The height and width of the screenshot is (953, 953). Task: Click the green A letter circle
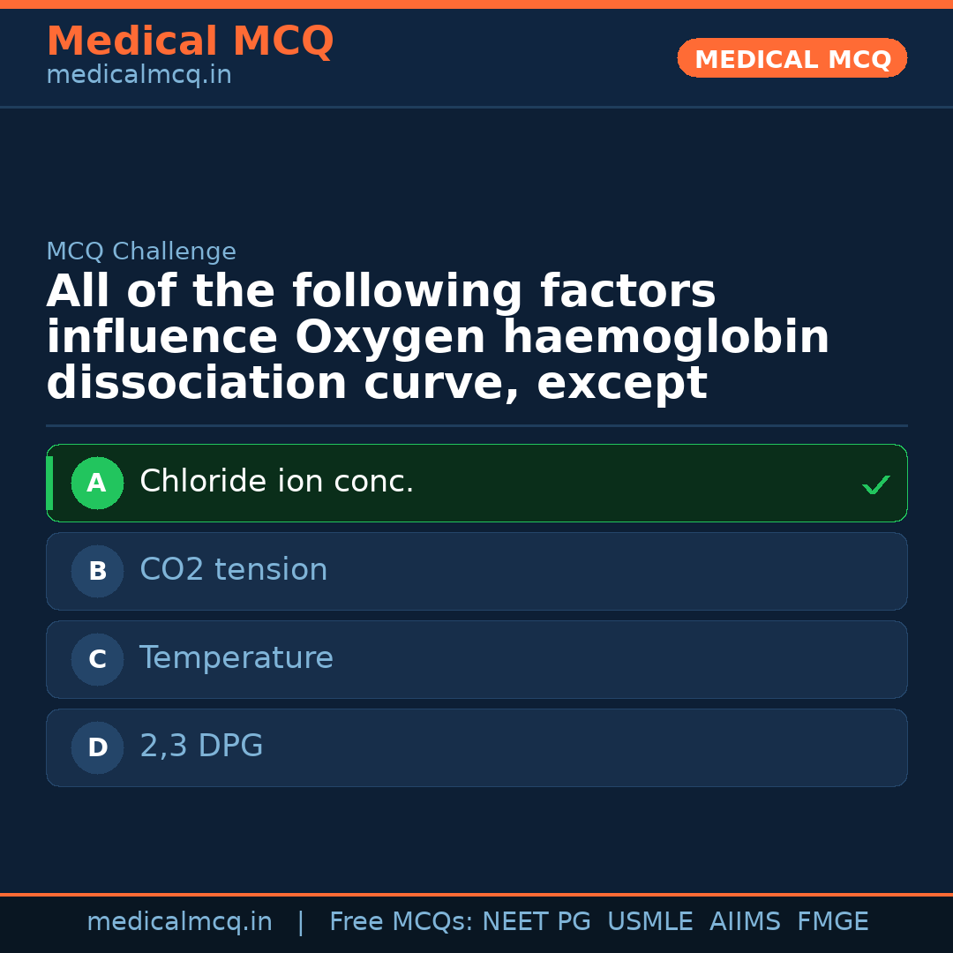[97, 483]
